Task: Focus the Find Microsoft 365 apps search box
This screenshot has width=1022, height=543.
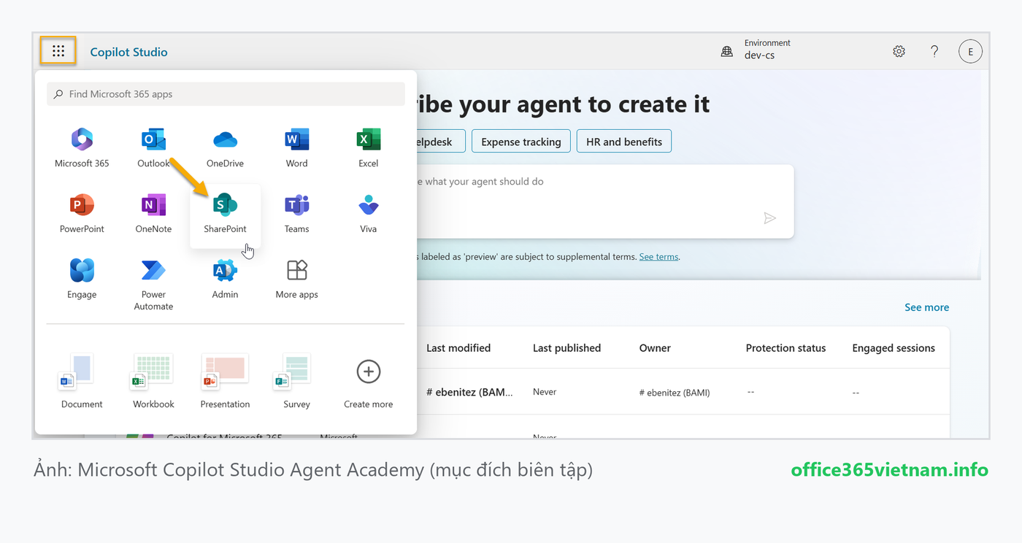Action: pyautogui.click(x=226, y=94)
